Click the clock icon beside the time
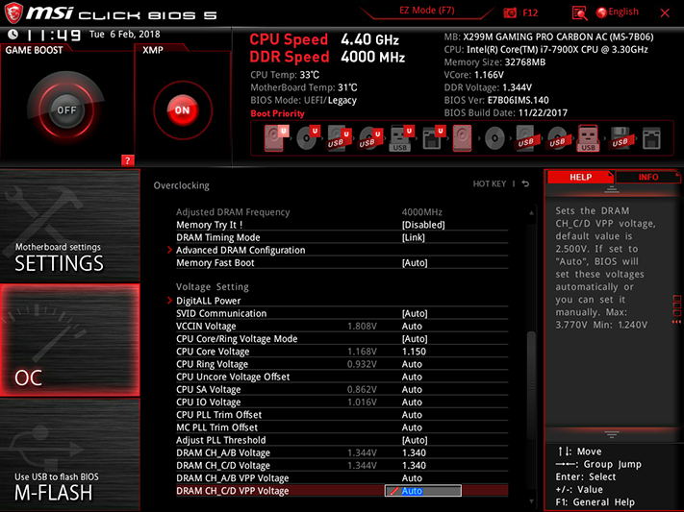 pos(13,34)
